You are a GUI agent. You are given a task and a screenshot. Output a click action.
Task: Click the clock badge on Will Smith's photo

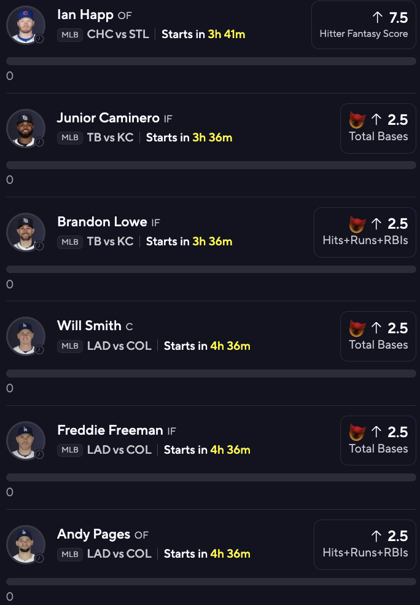coord(39,350)
